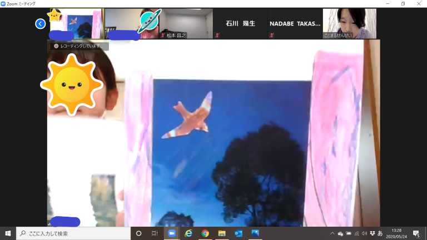Select the NADABE TAKAS... participant tile
427x240 pixels.
(295, 24)
